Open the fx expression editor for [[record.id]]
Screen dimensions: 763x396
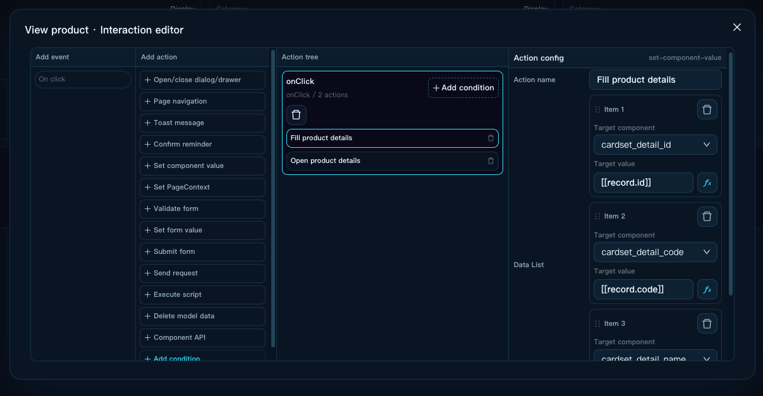pos(707,183)
